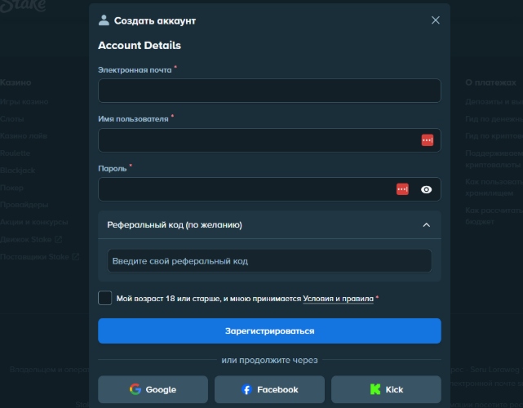Click the Реферальный код (по желанию) header
The width and height of the screenshot is (523, 408).
[269, 225]
